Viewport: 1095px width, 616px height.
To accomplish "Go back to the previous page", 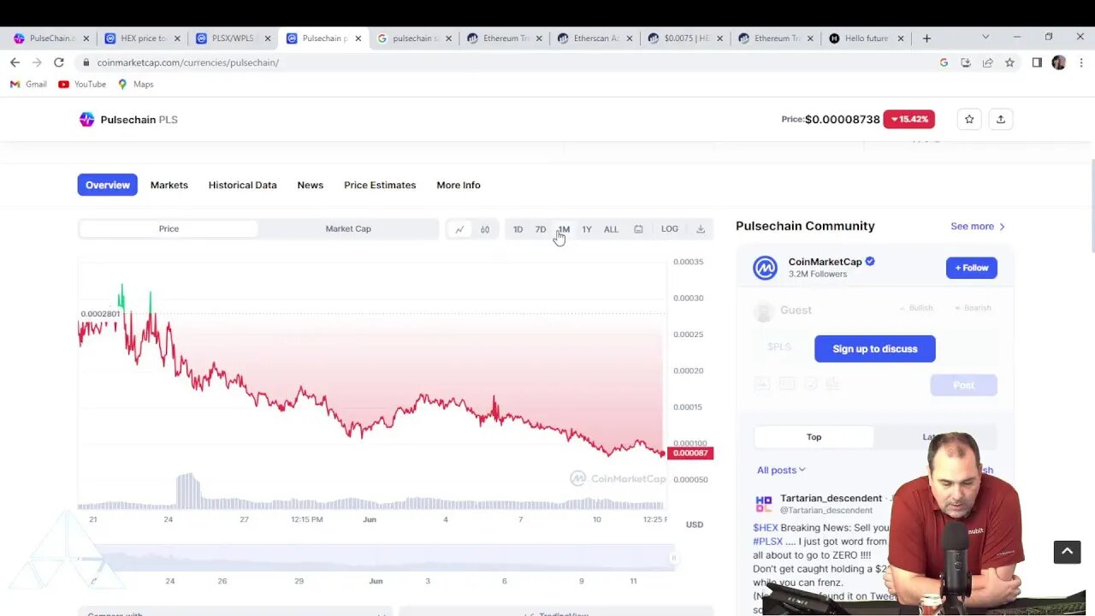I will [x=15, y=62].
